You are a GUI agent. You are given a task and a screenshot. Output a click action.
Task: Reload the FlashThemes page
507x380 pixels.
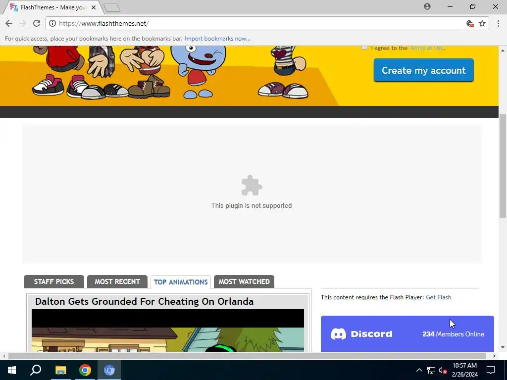click(x=37, y=23)
